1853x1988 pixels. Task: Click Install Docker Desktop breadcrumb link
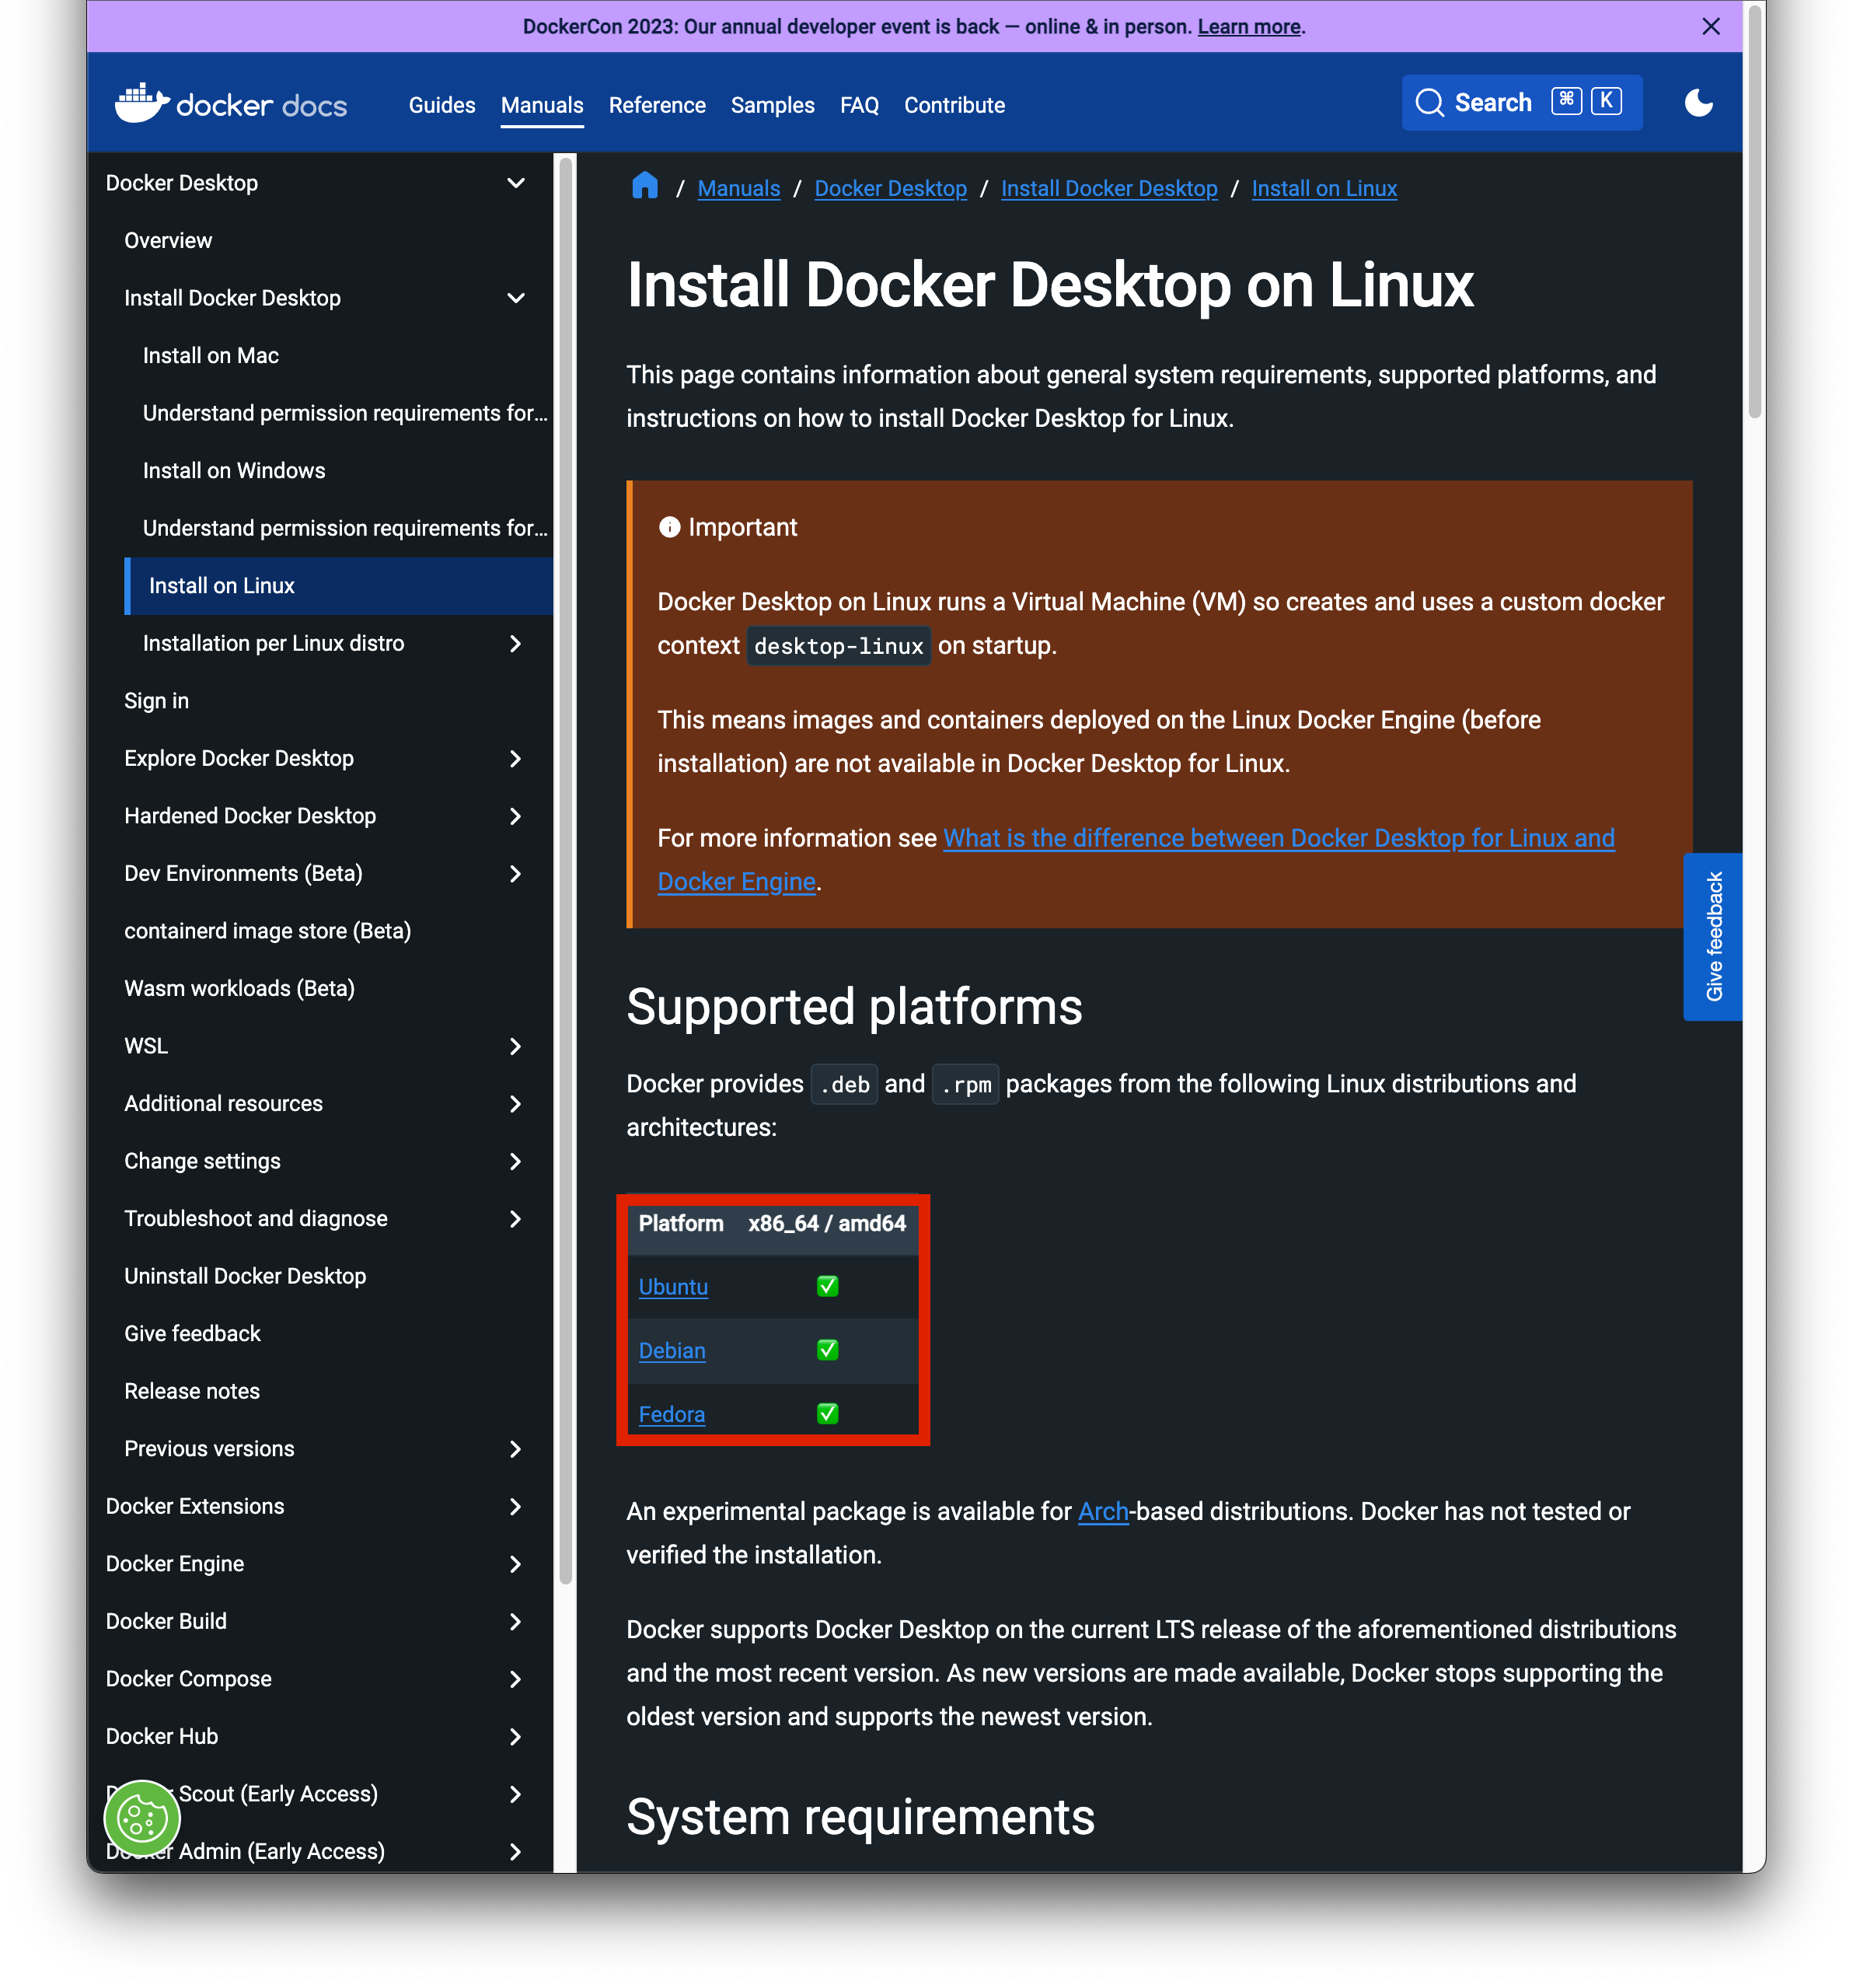pos(1109,188)
